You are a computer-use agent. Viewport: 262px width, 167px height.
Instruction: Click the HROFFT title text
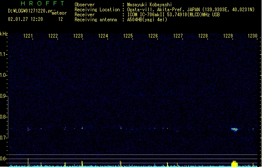tap(43, 3)
